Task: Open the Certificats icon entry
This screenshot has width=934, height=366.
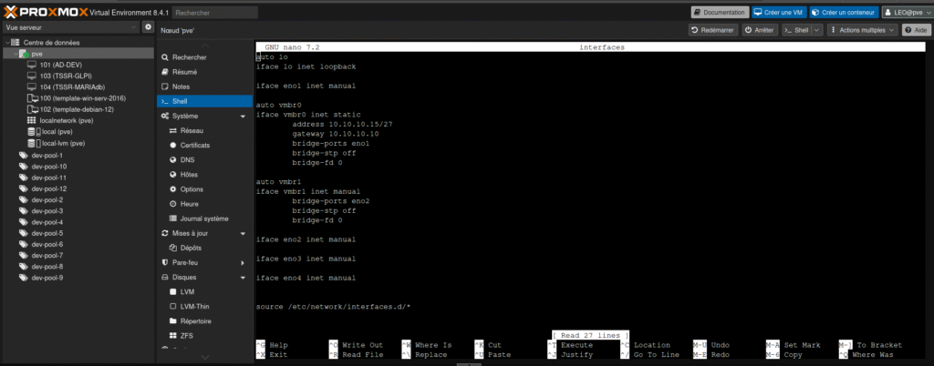Action: tap(173, 146)
